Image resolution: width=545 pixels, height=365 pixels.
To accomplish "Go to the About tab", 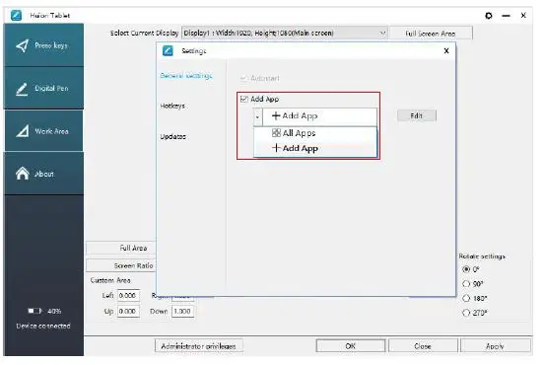I will (x=43, y=174).
